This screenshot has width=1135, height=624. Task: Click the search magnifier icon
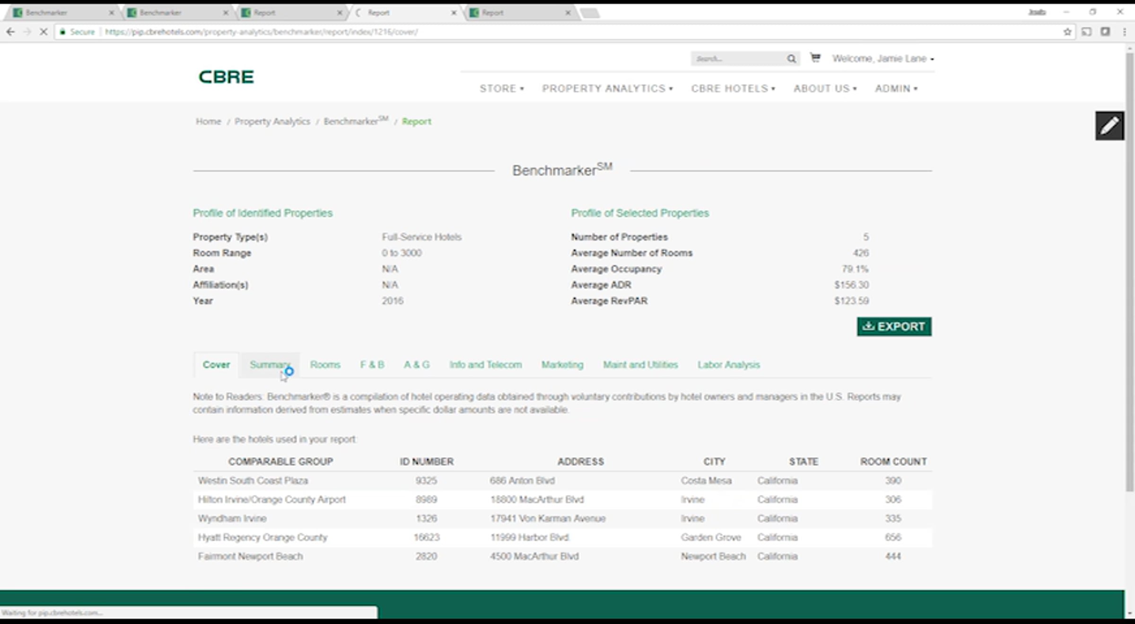click(x=791, y=59)
